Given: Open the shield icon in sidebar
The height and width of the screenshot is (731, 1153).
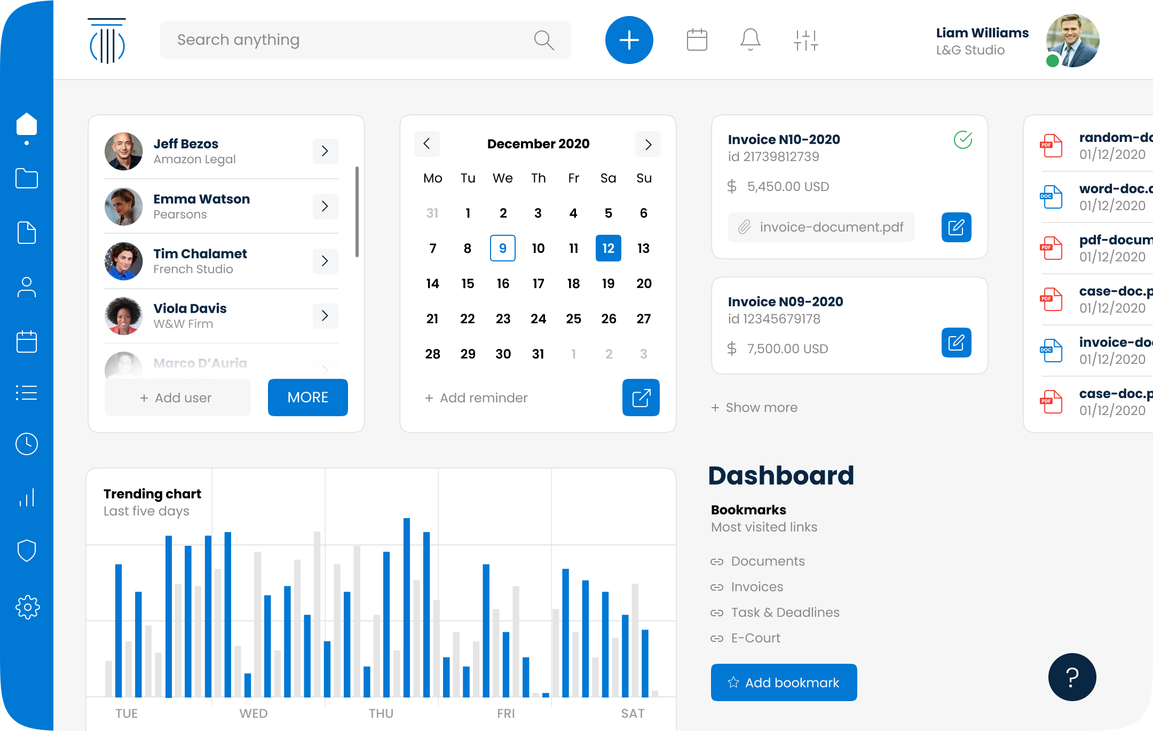Looking at the screenshot, I should click(x=27, y=551).
